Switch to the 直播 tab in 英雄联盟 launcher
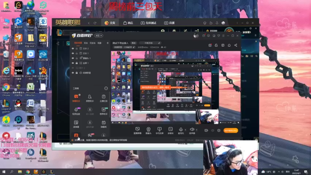 point(169,23)
